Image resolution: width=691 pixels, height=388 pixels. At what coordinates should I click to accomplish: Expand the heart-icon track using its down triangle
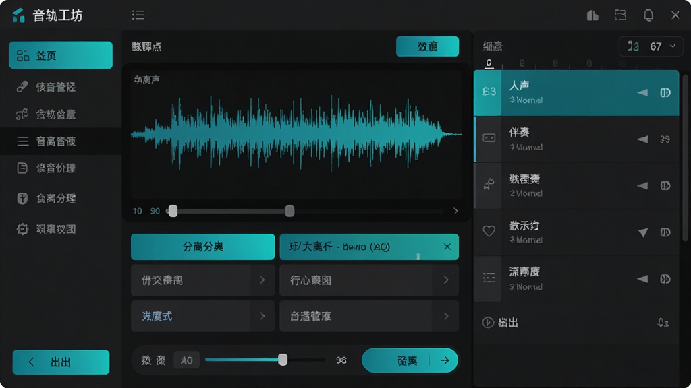pyautogui.click(x=643, y=232)
